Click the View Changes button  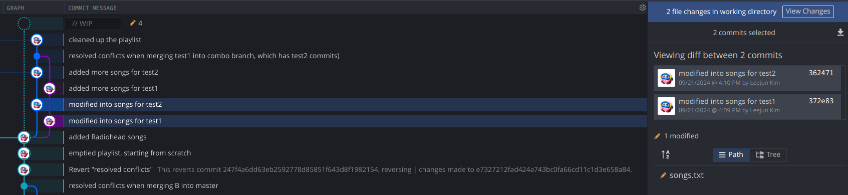[x=808, y=12]
